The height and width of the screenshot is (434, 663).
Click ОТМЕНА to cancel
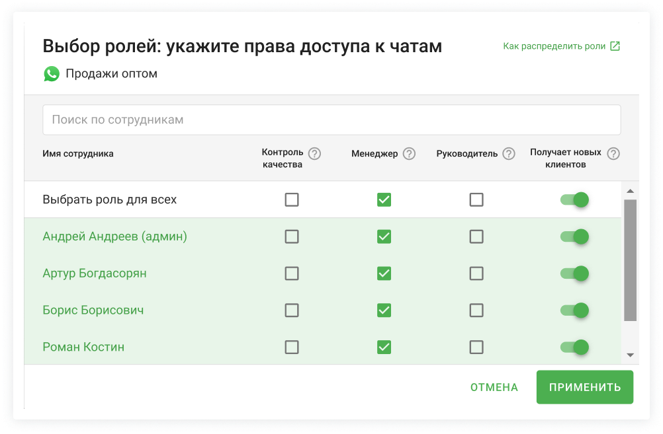coord(494,388)
